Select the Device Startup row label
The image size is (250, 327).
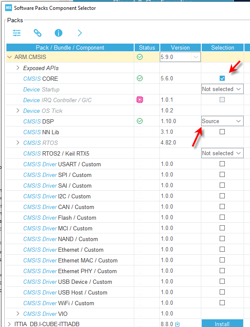pyautogui.click(x=41, y=89)
